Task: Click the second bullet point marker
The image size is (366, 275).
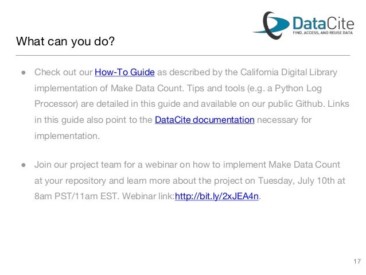Action: pos(24,165)
